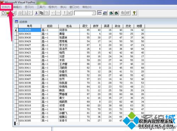Click the 成绩表 browse window icon
Screen dimensions: 177x131
16,22
